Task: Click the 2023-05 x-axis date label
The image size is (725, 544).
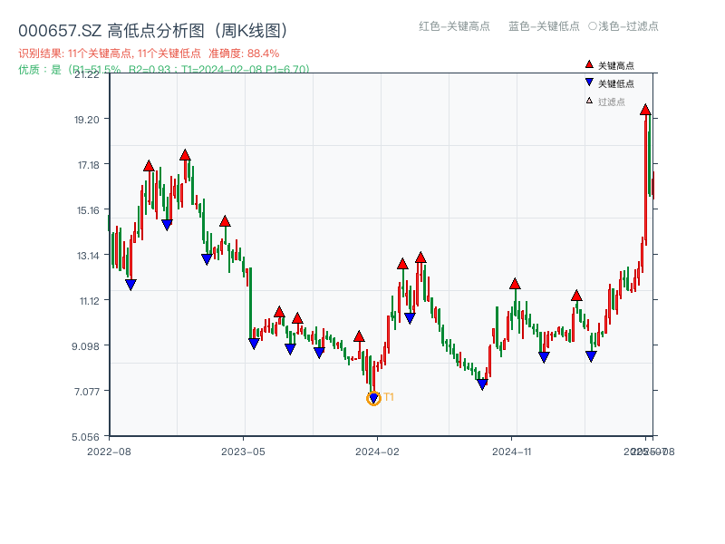Action: coord(243,452)
